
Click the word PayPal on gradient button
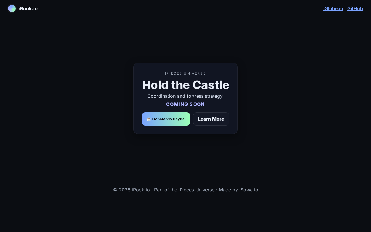pyautogui.click(x=179, y=119)
